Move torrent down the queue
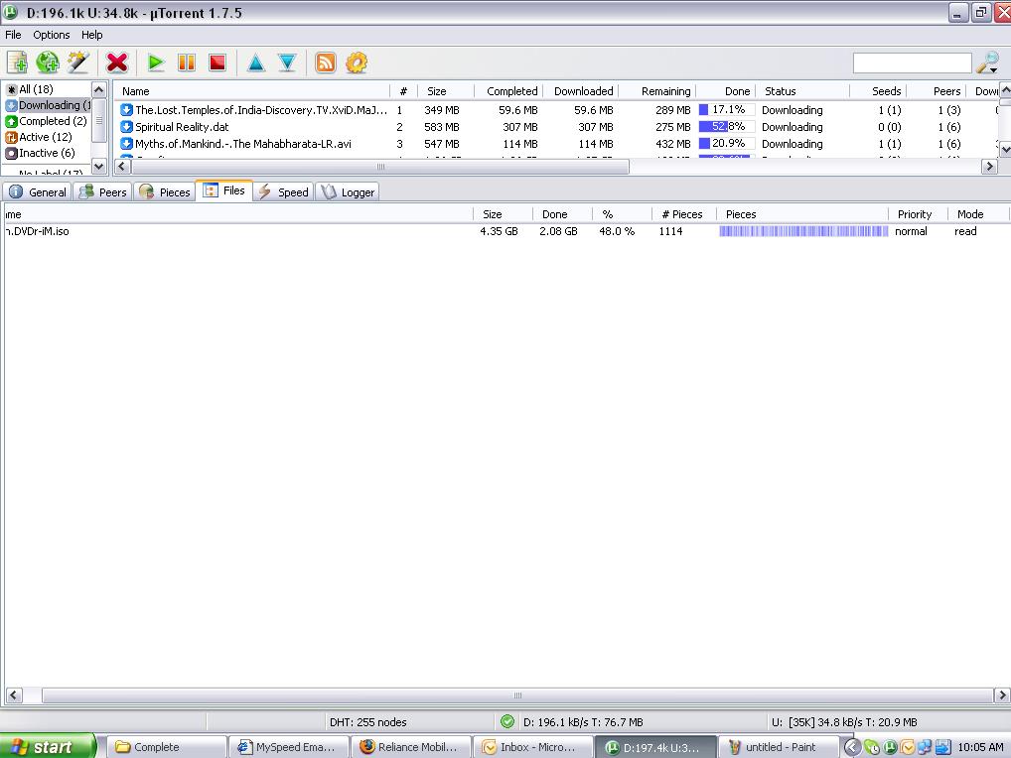 tap(287, 63)
